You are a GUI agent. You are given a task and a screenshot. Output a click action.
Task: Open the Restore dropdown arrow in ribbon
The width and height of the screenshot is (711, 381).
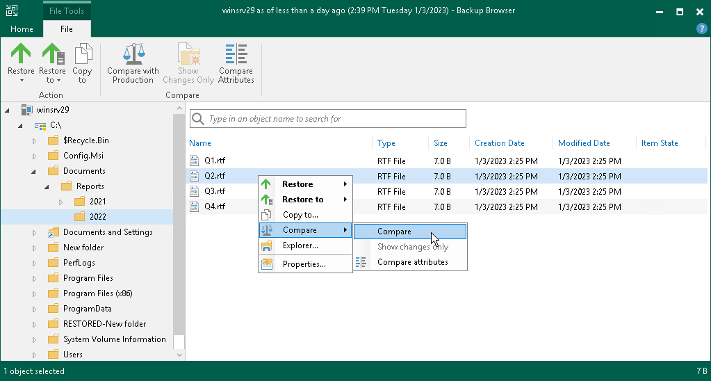(x=21, y=81)
